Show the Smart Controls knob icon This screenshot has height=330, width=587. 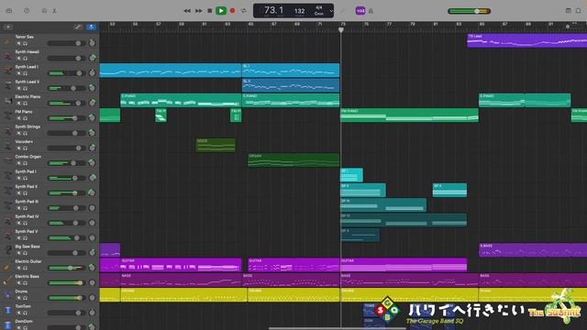[44, 11]
